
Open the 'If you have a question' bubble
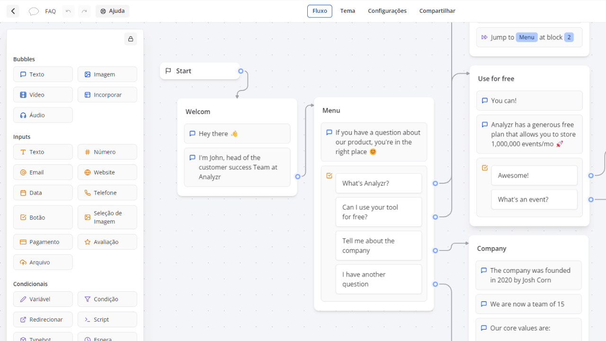[374, 142]
